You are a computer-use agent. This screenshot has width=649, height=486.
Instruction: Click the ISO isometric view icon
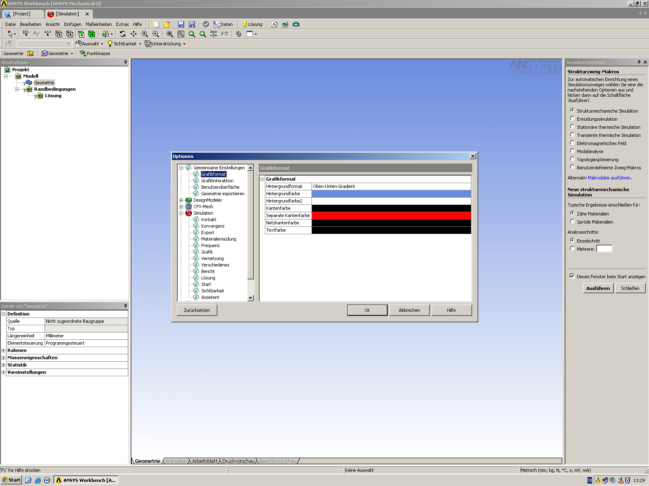214,34
